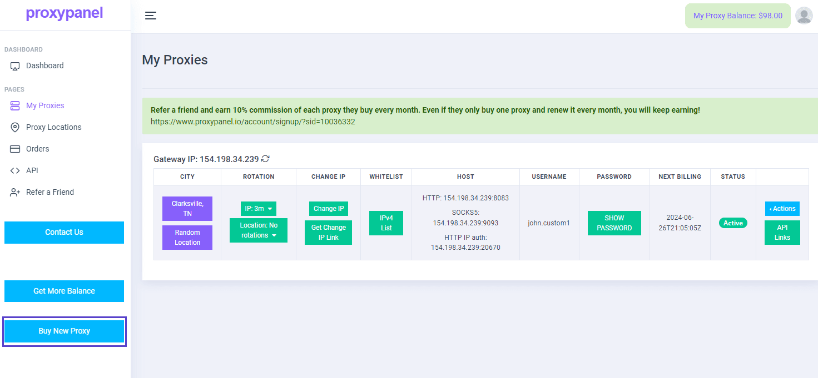The image size is (818, 378).
Task: Click the API code brackets icon
Action: pyautogui.click(x=15, y=170)
